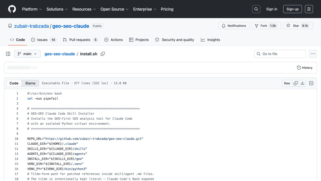Open the Projects tab
Screen dimensions: 321x181
point(139,40)
